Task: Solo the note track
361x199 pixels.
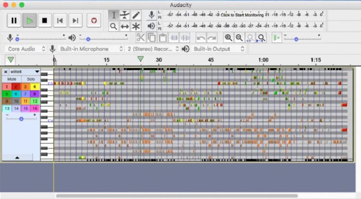Action: pos(31,79)
